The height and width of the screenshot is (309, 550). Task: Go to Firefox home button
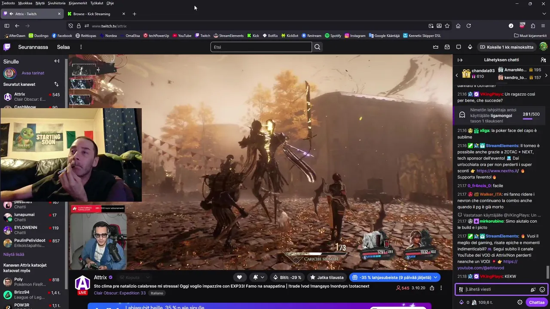pyautogui.click(x=458, y=26)
